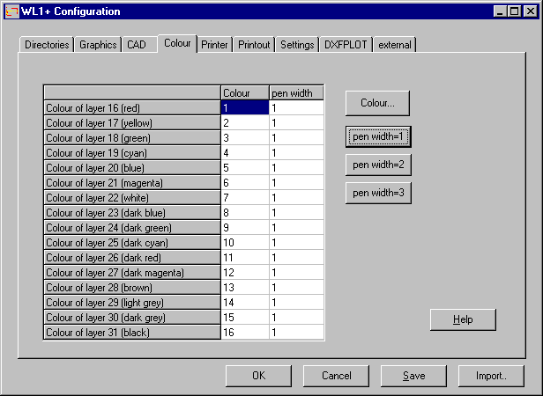Click the Colour... button

click(377, 103)
